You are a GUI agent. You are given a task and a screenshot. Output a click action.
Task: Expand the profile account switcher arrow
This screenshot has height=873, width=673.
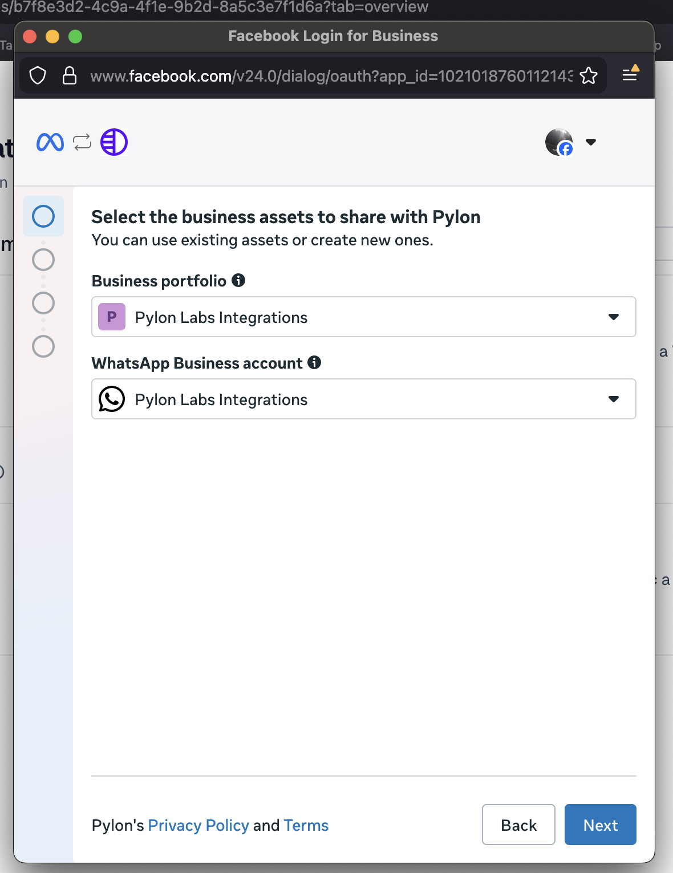[591, 142]
